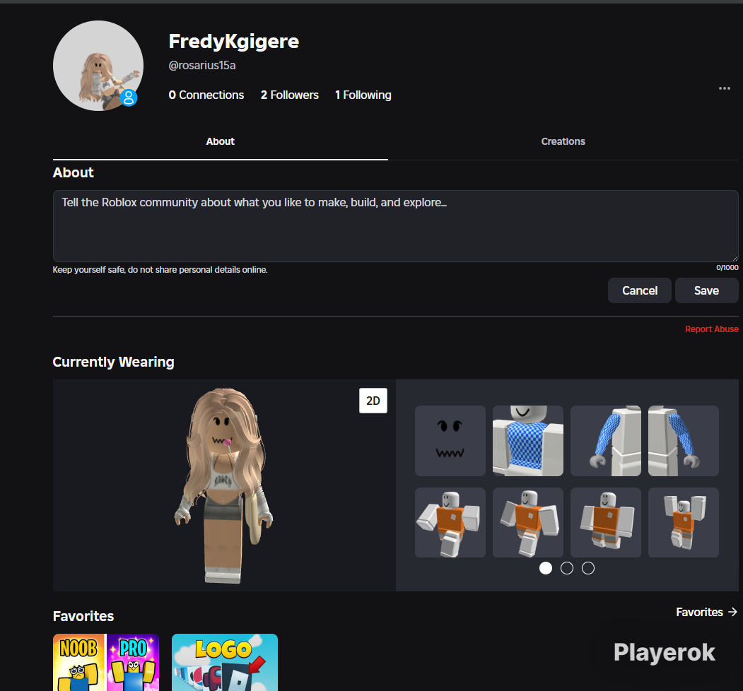743x691 pixels.
Task: View the 1 Following list
Action: (363, 95)
